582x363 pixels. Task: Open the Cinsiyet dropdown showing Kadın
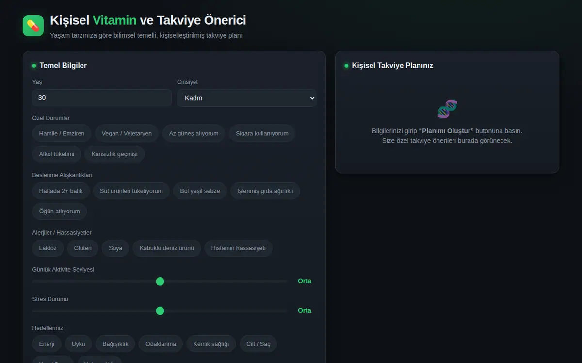(247, 98)
